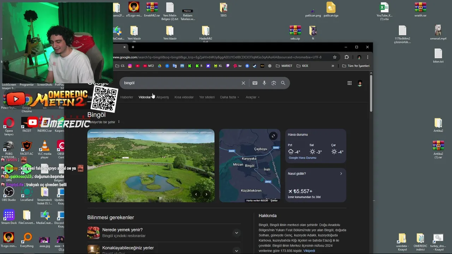The image size is (452, 254).
Task: Open the bv bookmark
Action: click(238, 66)
